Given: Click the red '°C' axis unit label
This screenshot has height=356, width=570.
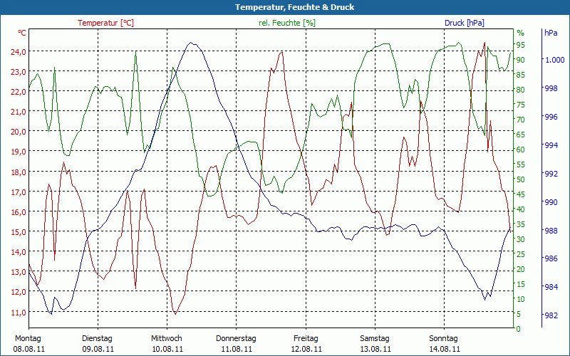Looking at the screenshot, I should click(x=22, y=33).
